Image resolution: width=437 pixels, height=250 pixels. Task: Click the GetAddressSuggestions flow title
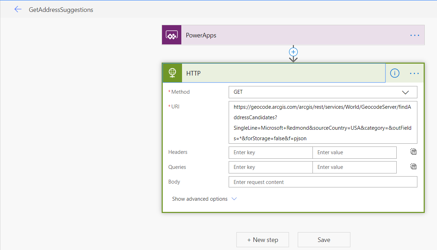(x=61, y=10)
